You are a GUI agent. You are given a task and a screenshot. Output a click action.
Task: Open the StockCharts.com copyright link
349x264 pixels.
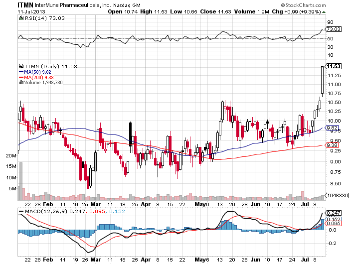point(303,5)
